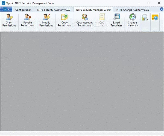Click the window resize grip in status bar
The width and height of the screenshot is (164, 136).
162,134
